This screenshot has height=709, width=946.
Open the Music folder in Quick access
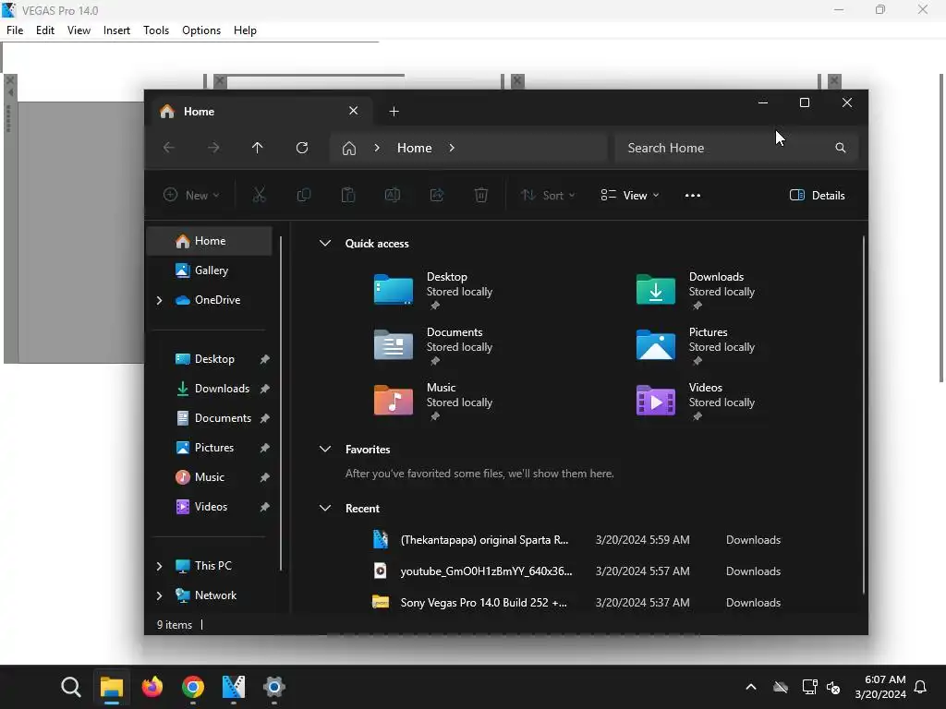coord(433,402)
